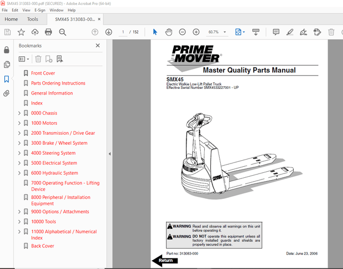Open the page thumbnails panel icon
Image resolution: width=343 pixels, height=269 pixels.
pos(7,65)
